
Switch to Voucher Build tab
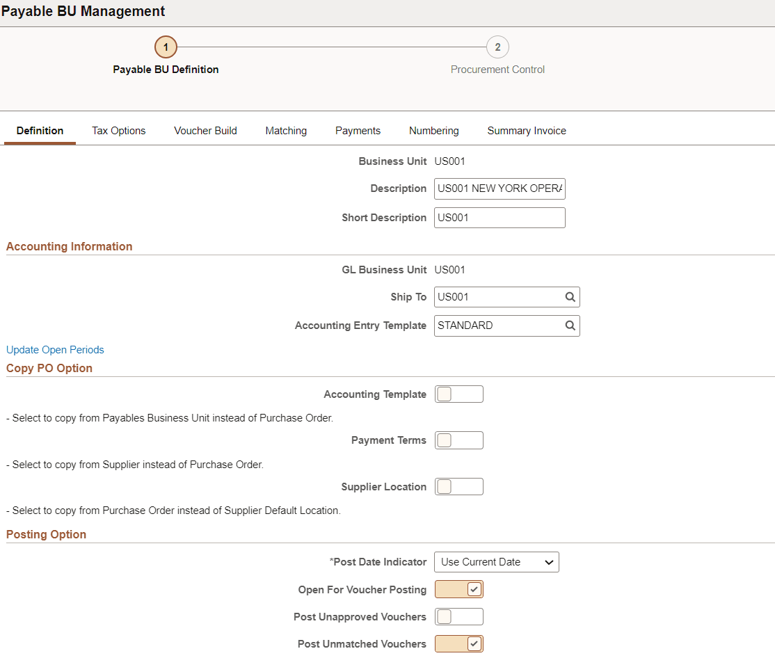tap(206, 131)
